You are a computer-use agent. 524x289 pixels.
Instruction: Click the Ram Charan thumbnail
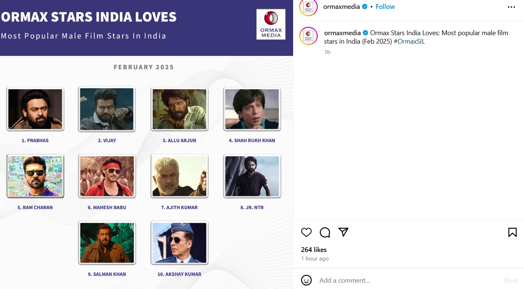[35, 176]
